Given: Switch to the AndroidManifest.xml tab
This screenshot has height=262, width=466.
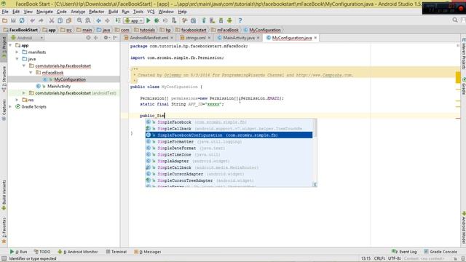Looking at the screenshot, I should 149,38.
